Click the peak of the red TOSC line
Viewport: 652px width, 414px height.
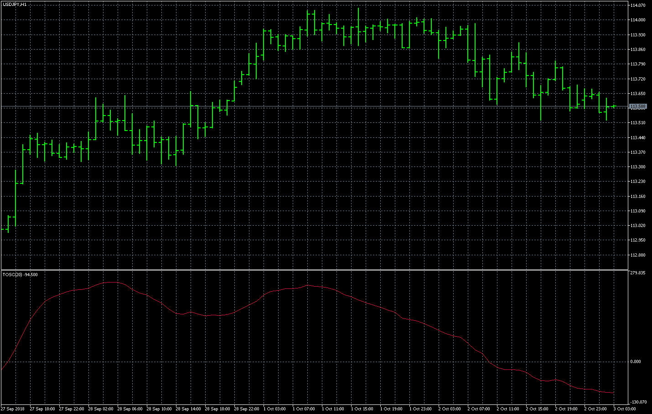[111, 282]
